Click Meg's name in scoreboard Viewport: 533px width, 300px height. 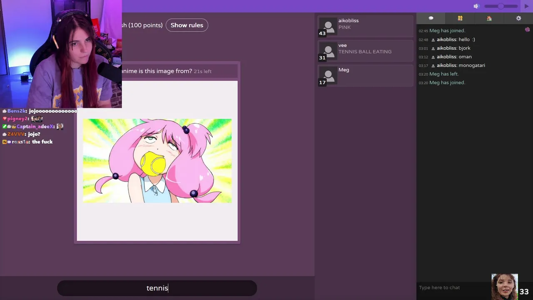344,70
